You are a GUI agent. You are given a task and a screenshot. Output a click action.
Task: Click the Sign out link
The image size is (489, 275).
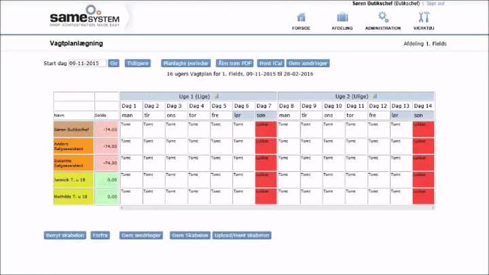click(435, 3)
